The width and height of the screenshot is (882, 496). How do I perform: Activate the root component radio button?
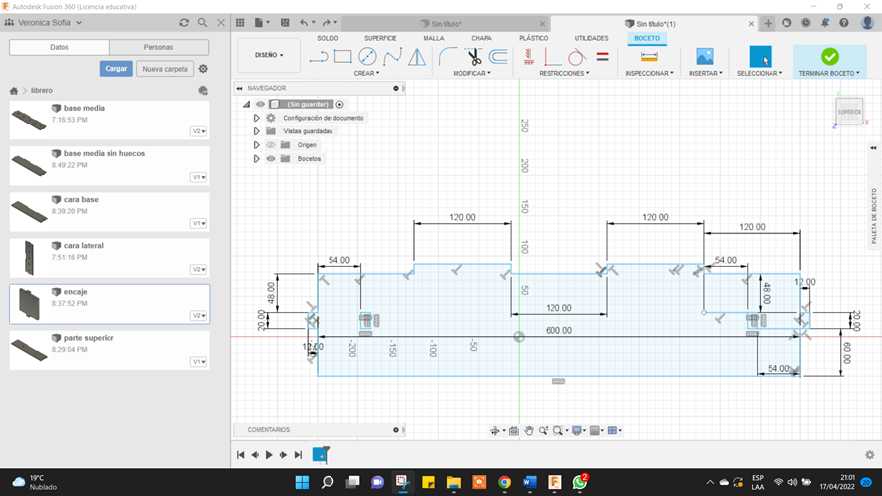point(339,104)
